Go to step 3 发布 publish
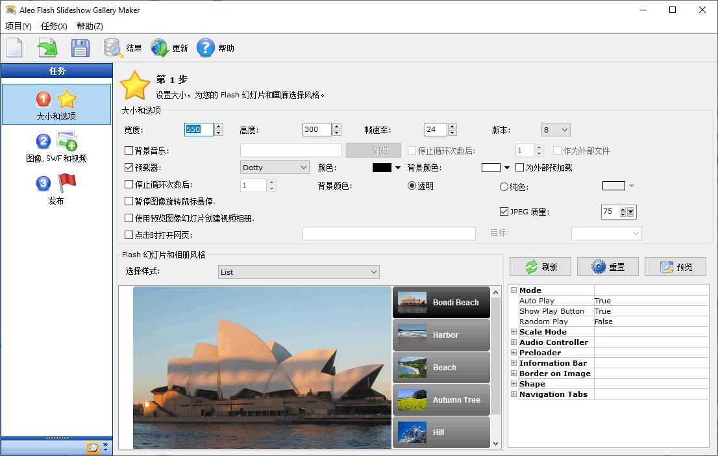Image resolution: width=718 pixels, height=456 pixels. (56, 189)
